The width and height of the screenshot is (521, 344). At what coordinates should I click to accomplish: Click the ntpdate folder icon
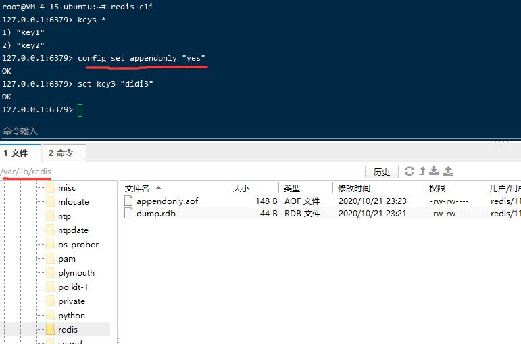[x=50, y=230]
